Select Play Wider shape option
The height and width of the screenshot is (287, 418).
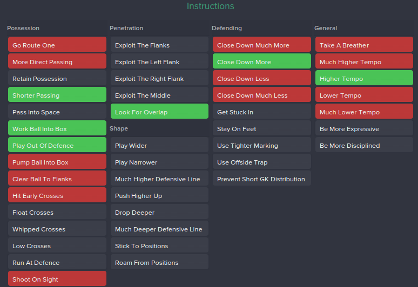[x=159, y=145]
